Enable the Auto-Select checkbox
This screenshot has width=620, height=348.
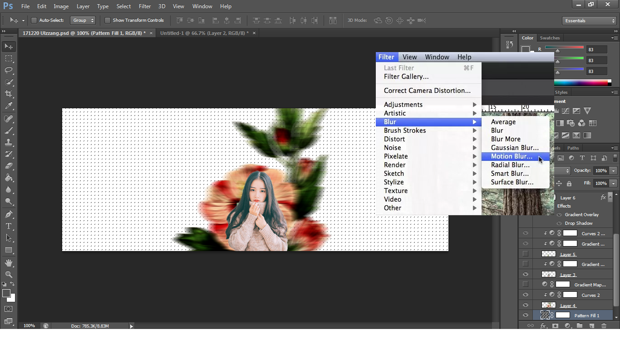pos(34,20)
